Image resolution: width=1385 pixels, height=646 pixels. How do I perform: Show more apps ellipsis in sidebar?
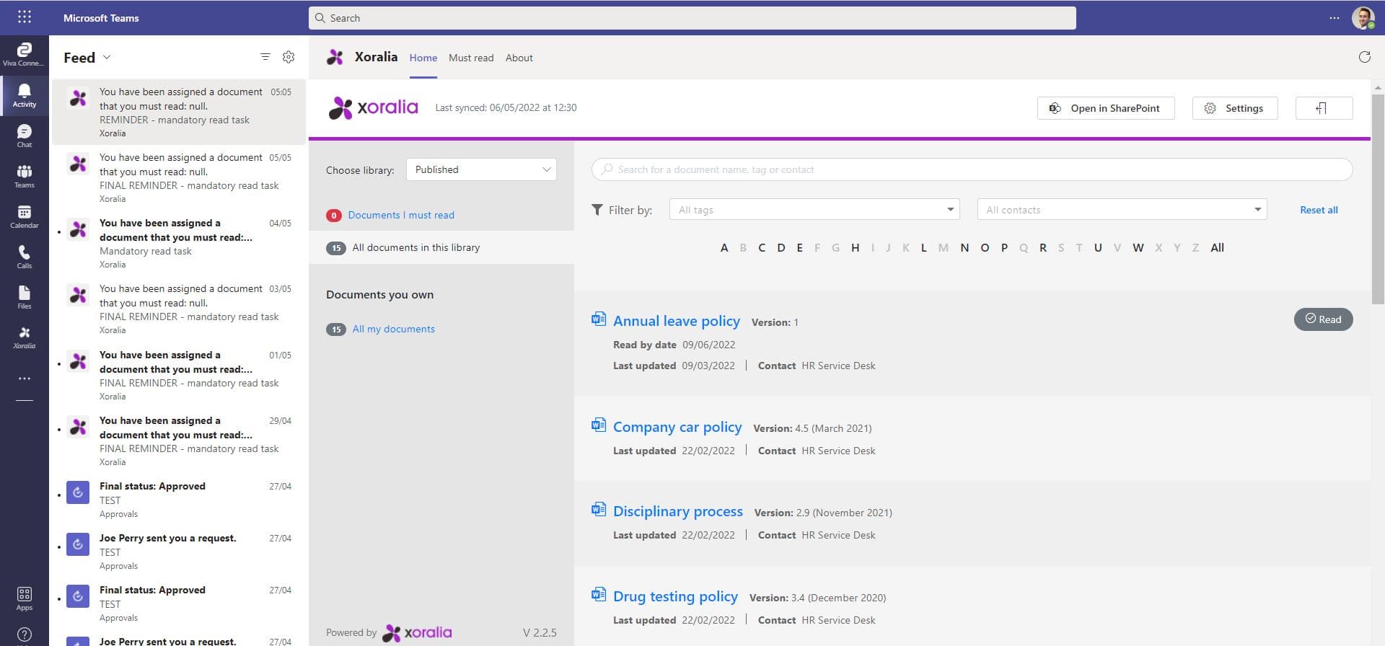[24, 378]
